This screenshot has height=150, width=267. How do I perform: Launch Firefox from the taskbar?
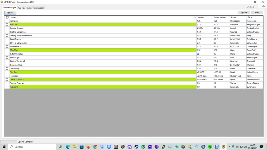(x=88, y=147)
